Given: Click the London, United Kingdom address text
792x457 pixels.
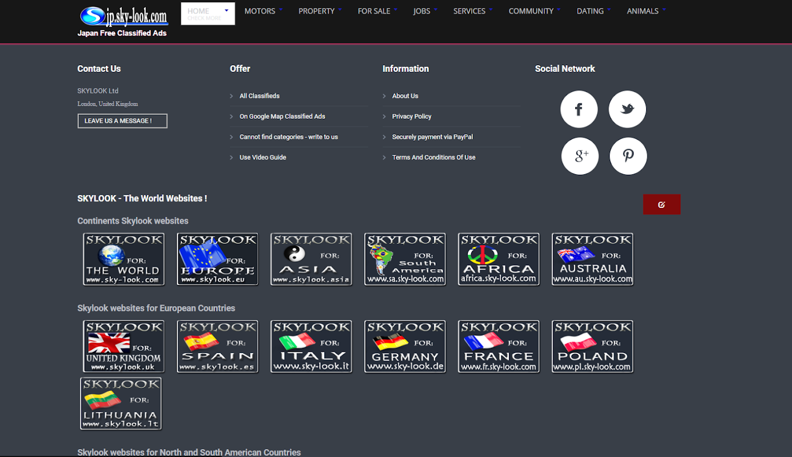Looking at the screenshot, I should pyautogui.click(x=108, y=104).
